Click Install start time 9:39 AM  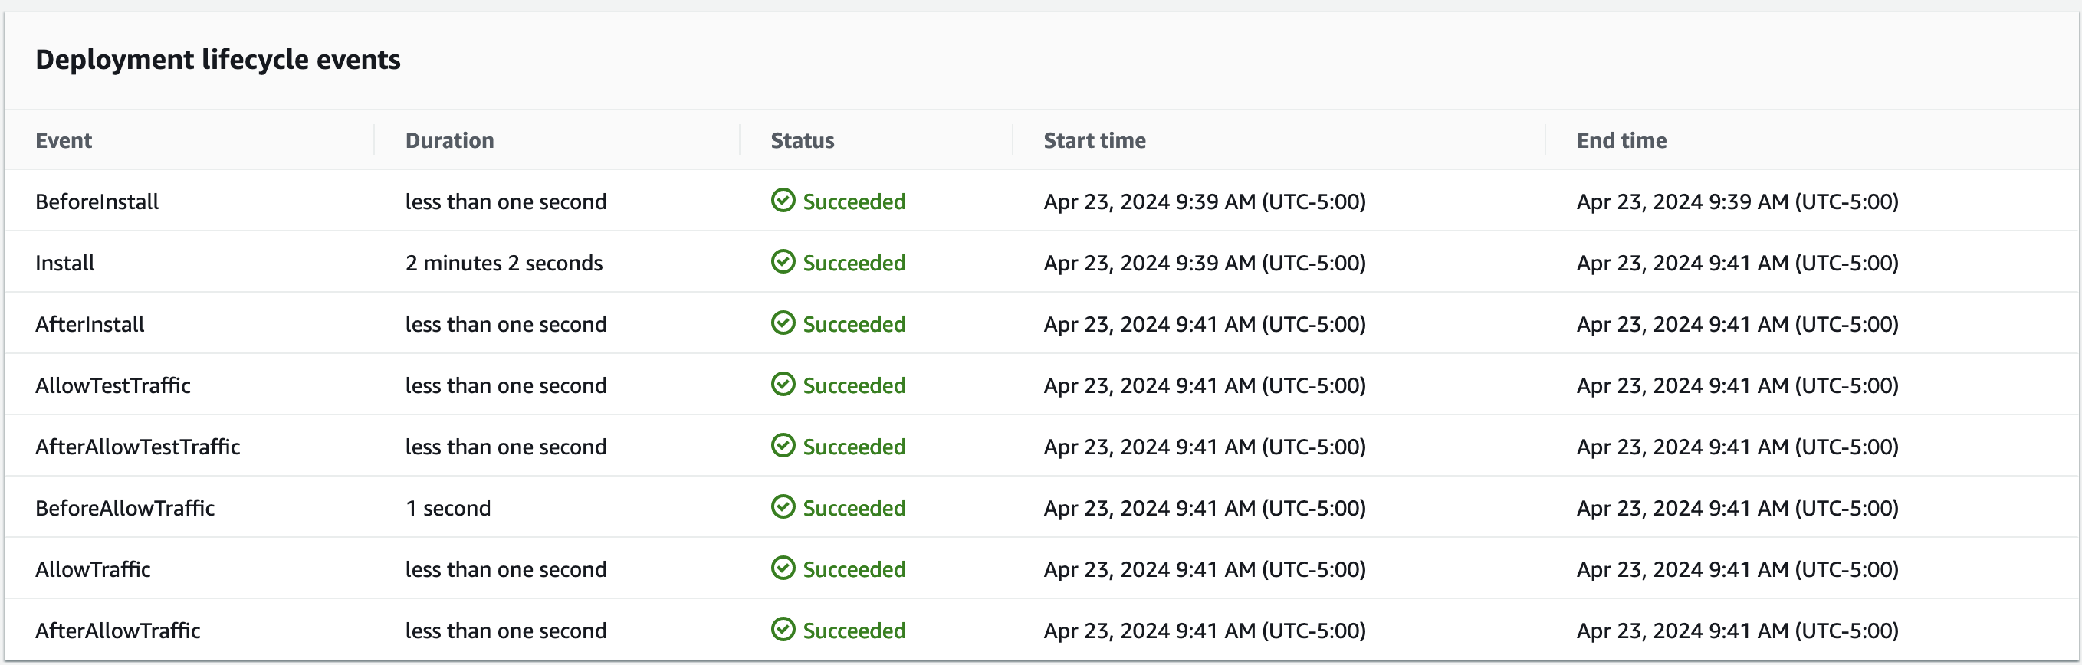coord(1205,264)
